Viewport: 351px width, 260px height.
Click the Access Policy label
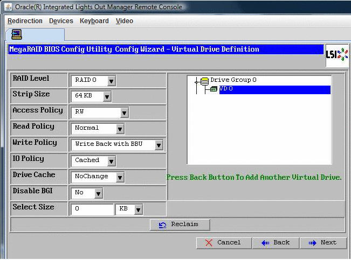click(x=38, y=110)
